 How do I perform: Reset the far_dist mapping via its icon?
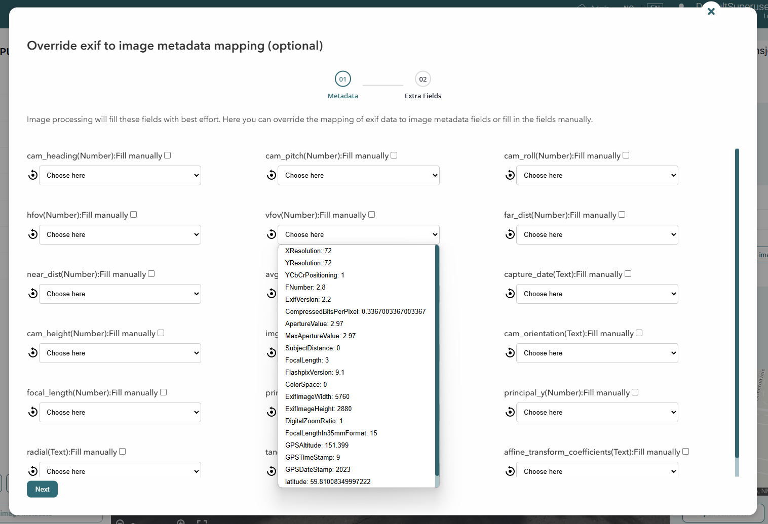coord(510,234)
